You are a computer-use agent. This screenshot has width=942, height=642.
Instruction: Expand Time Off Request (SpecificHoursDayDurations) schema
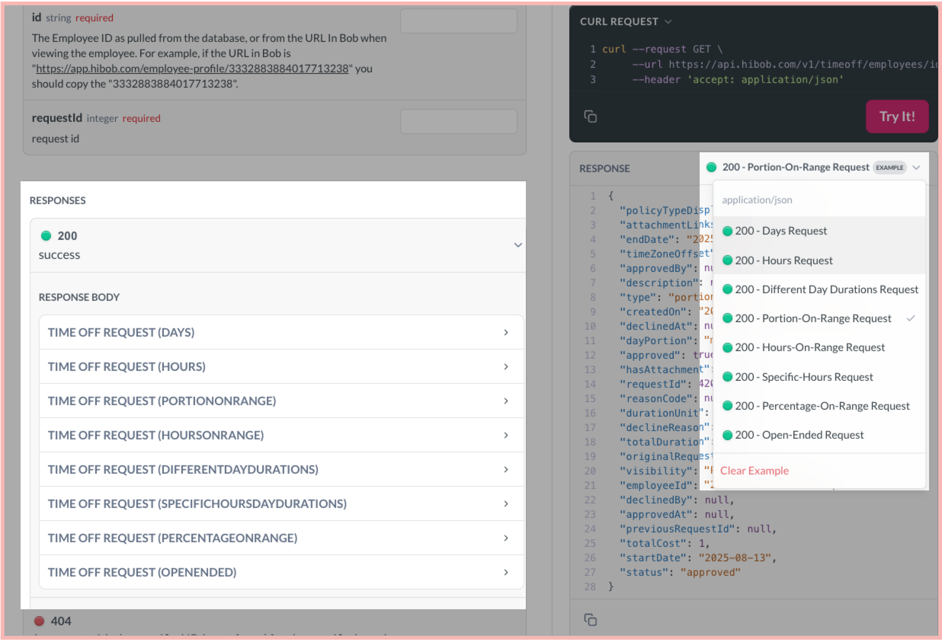coord(281,503)
